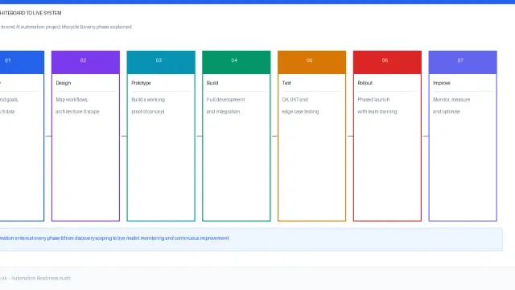Click the text 'Monitor, measure'
Viewport: 515px width, 290px height.
pyautogui.click(x=451, y=99)
